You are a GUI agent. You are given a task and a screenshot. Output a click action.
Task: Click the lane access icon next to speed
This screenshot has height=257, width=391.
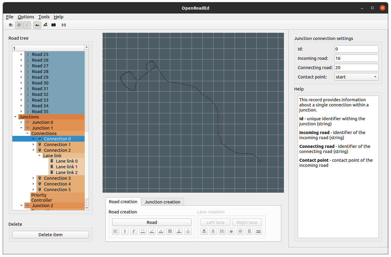point(249,231)
